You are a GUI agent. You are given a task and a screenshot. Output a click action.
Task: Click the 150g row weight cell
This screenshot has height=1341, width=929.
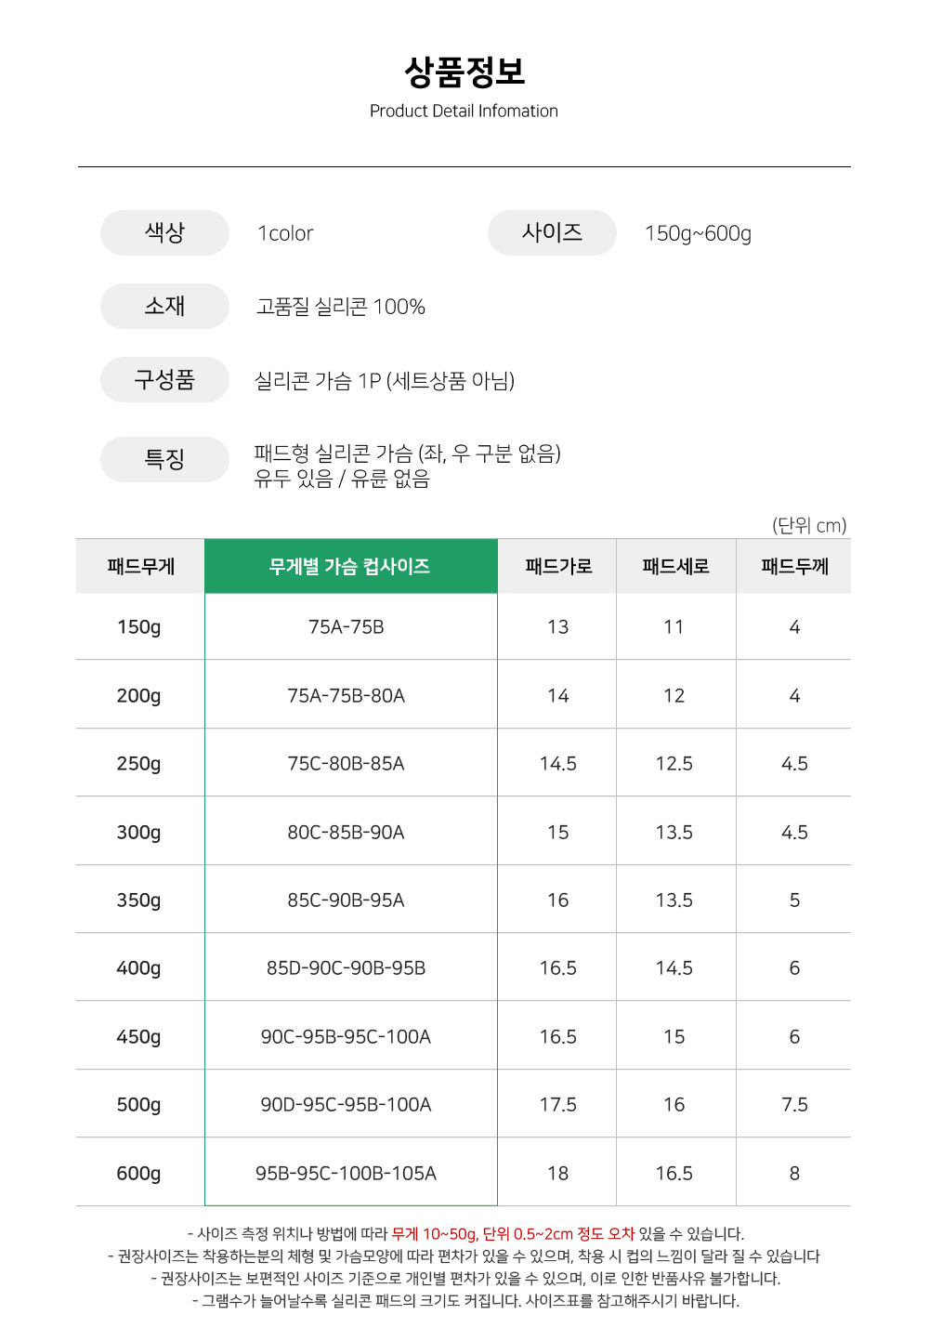pyautogui.click(x=139, y=627)
